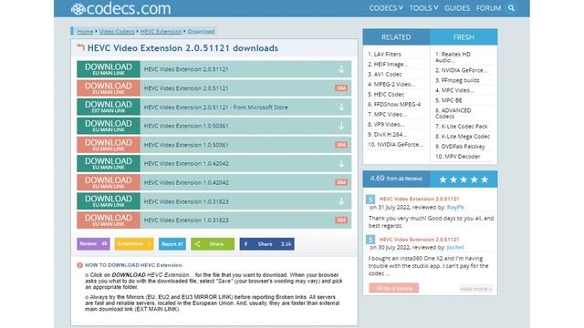
Task: Switch to the FRESH tab
Action: [x=464, y=37]
